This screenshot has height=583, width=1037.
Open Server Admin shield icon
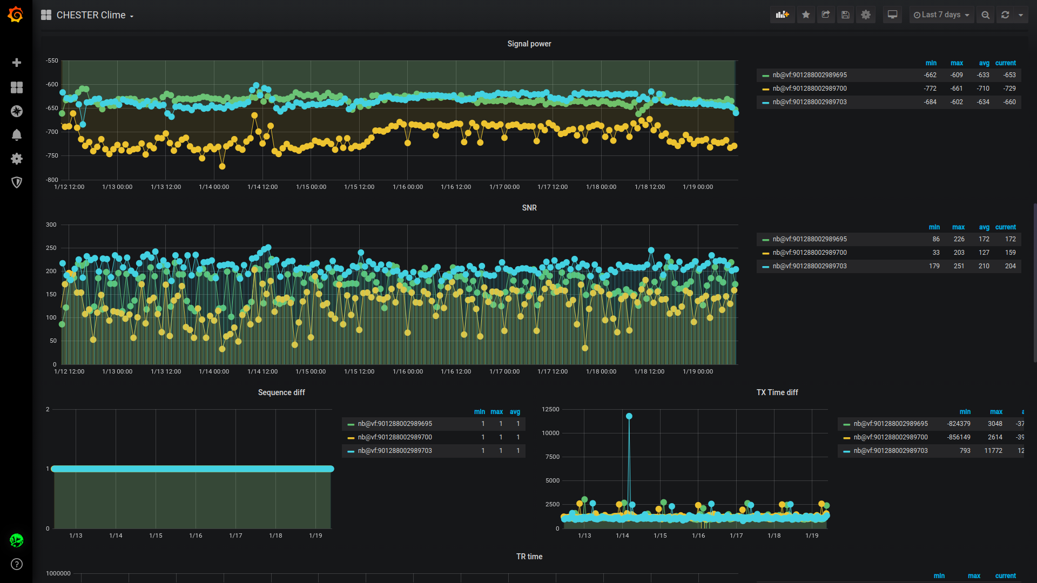click(17, 182)
